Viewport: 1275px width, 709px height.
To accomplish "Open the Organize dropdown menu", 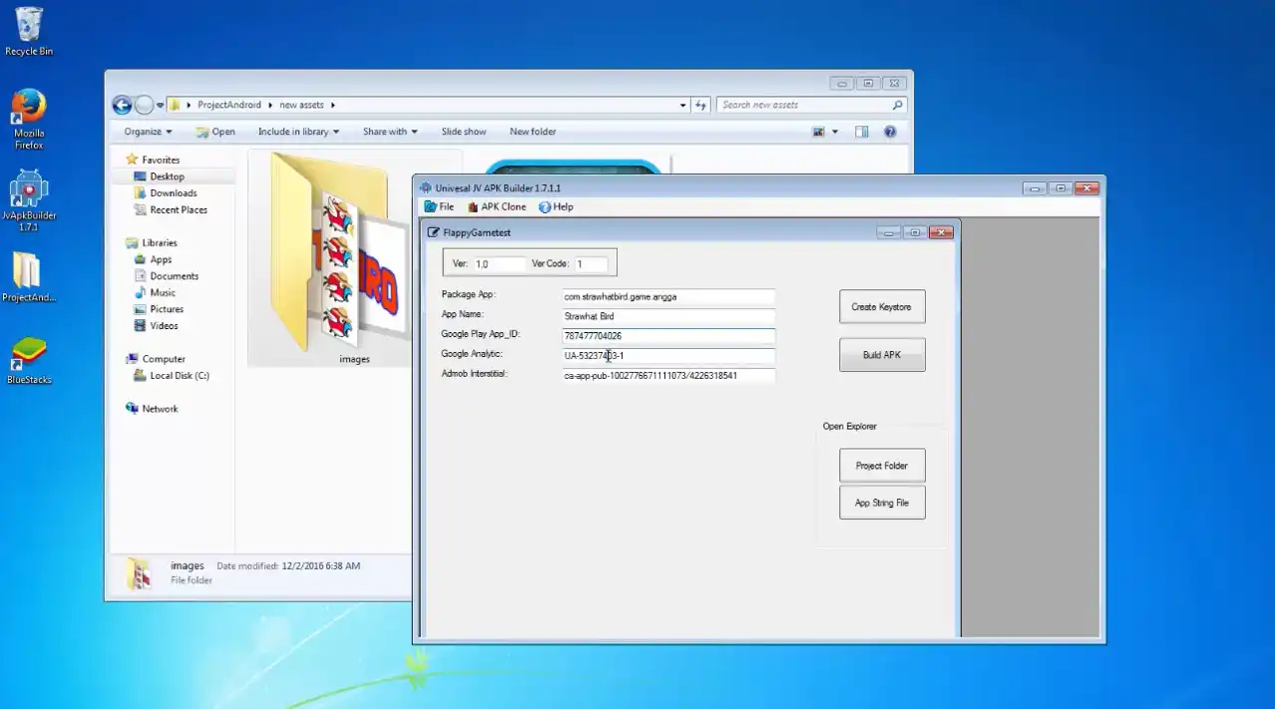I will tap(148, 132).
